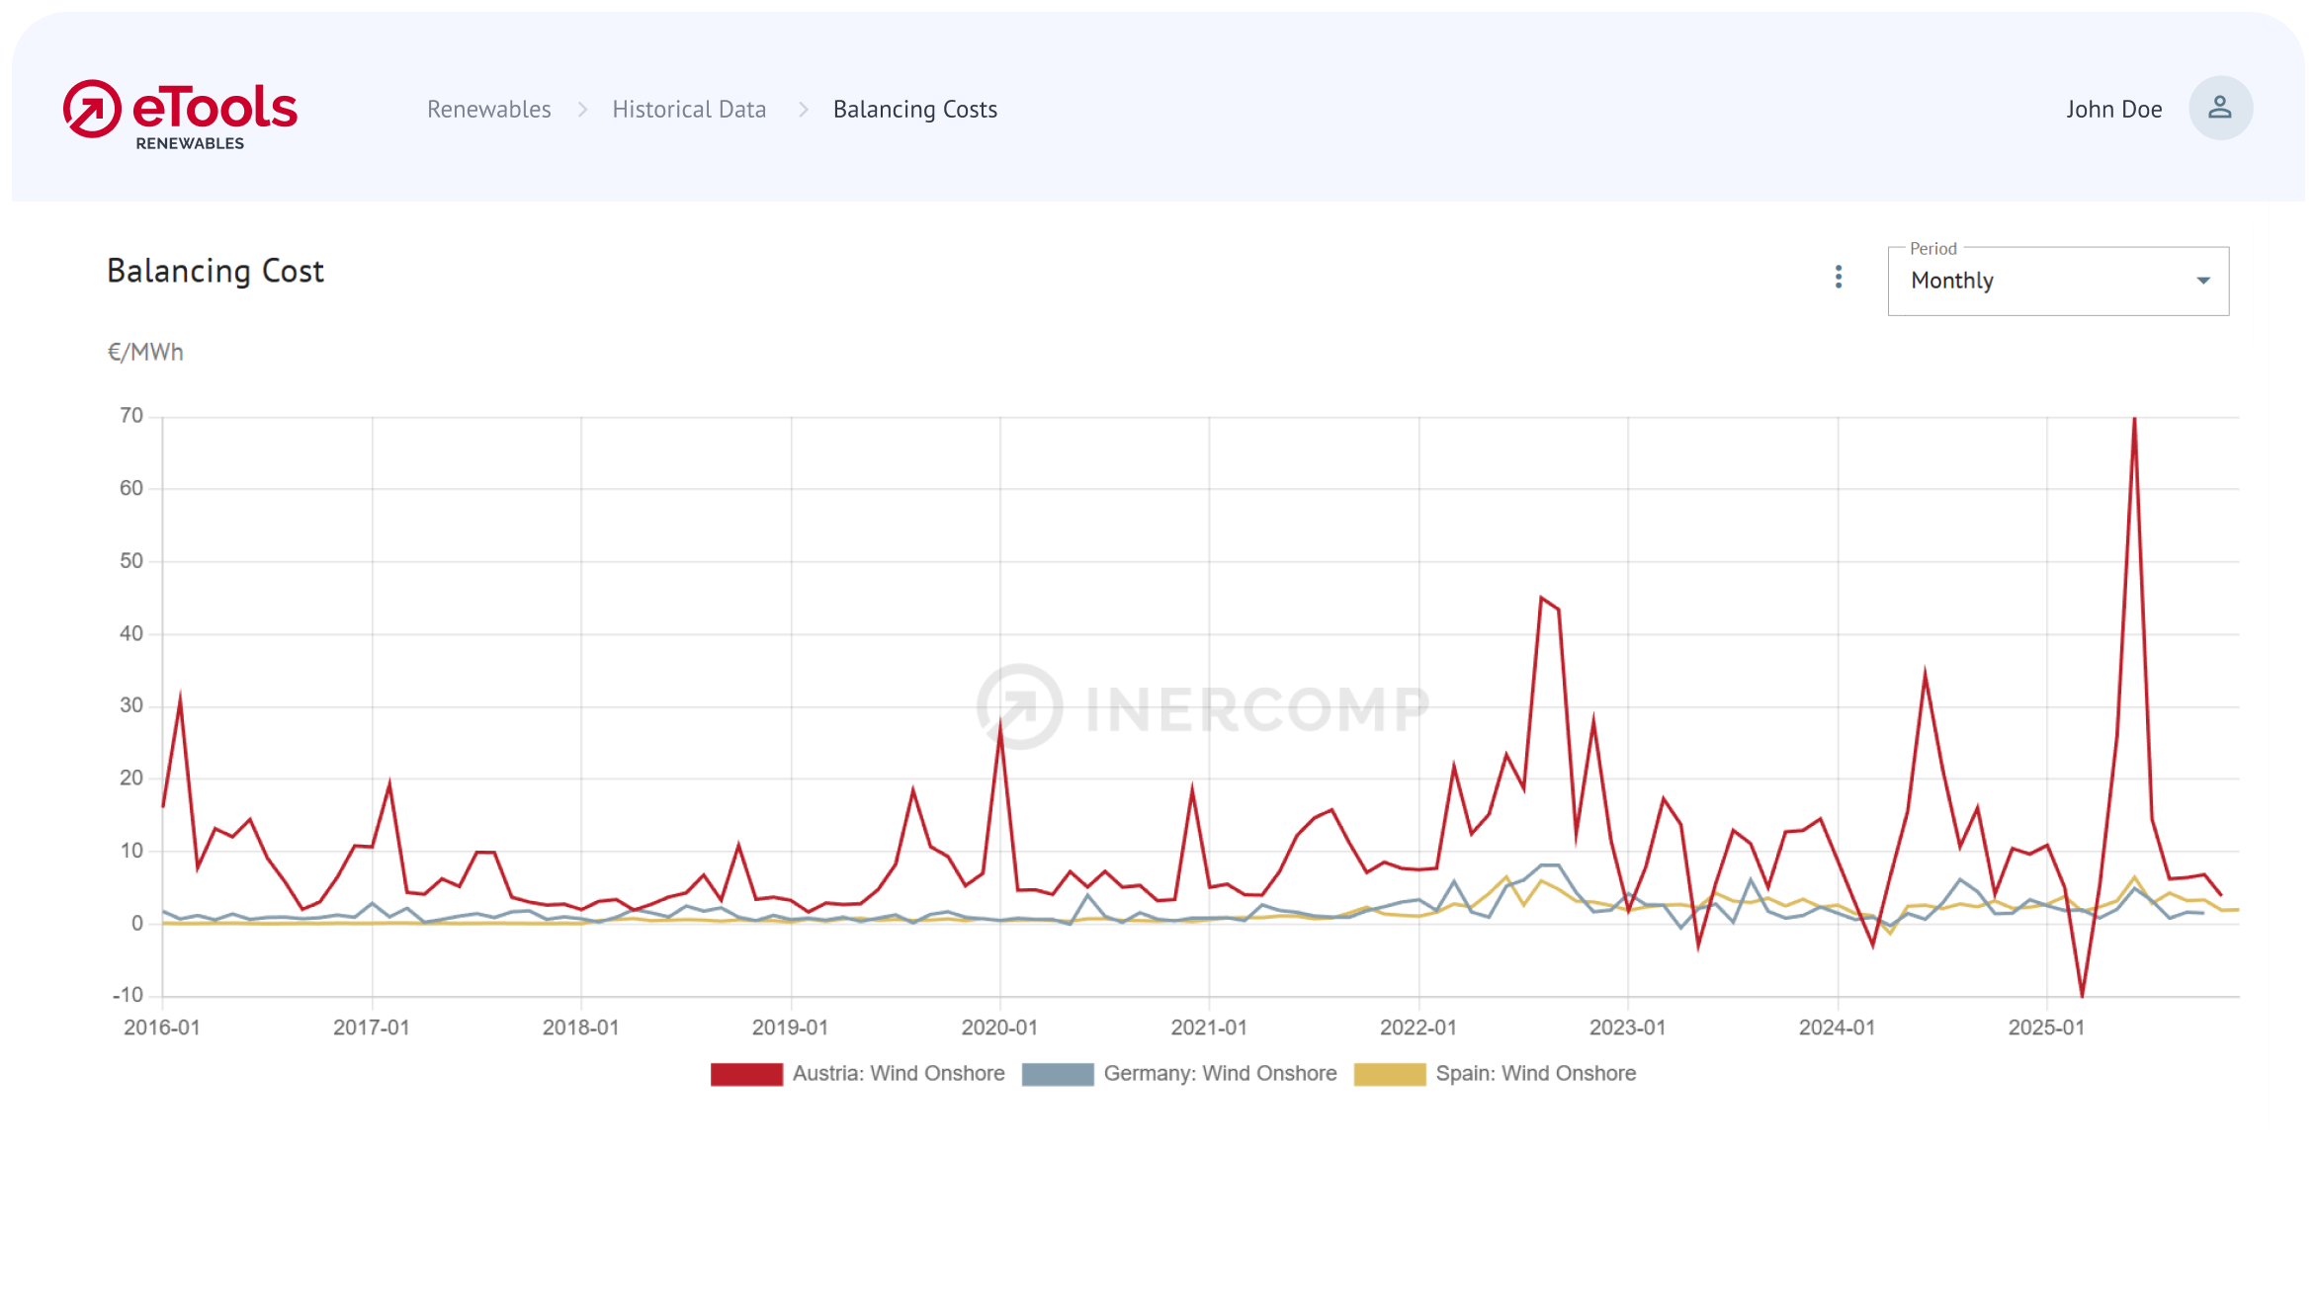Click the first breadcrumb chevron separator
Screen dimensions: 2317x1315
(x=582, y=110)
